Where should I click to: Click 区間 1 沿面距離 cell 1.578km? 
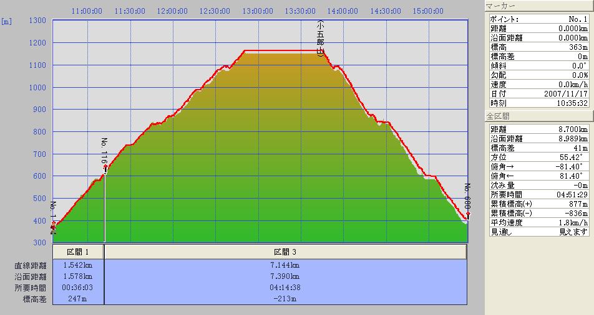[x=78, y=276]
